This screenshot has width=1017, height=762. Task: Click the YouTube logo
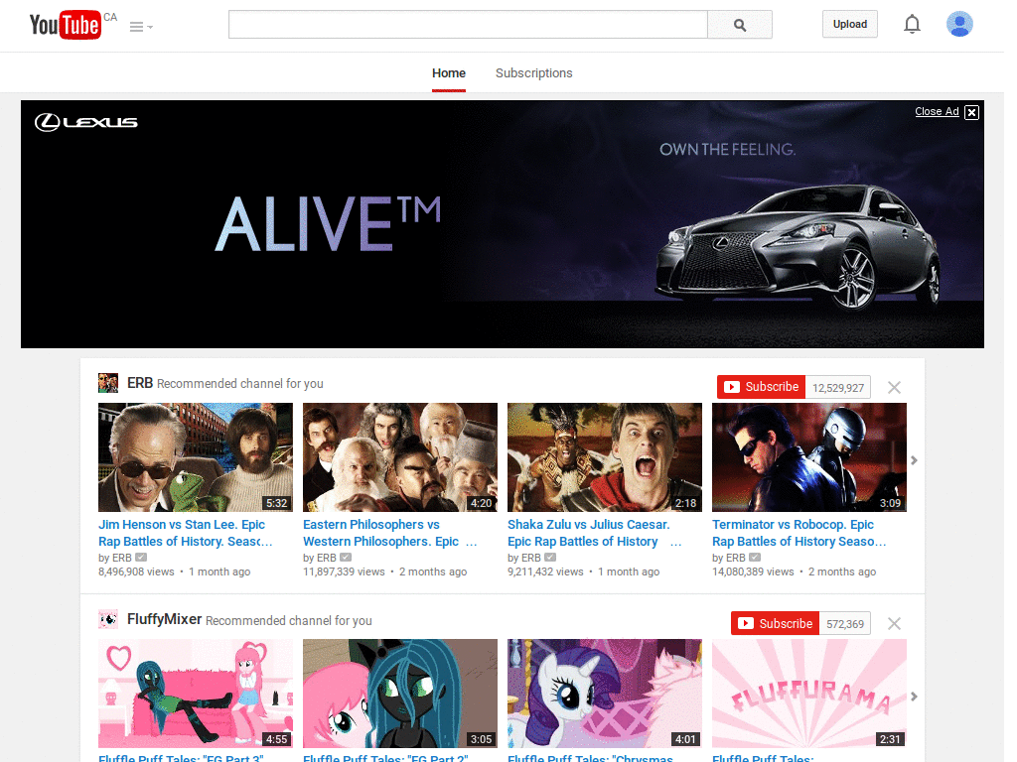66,25
